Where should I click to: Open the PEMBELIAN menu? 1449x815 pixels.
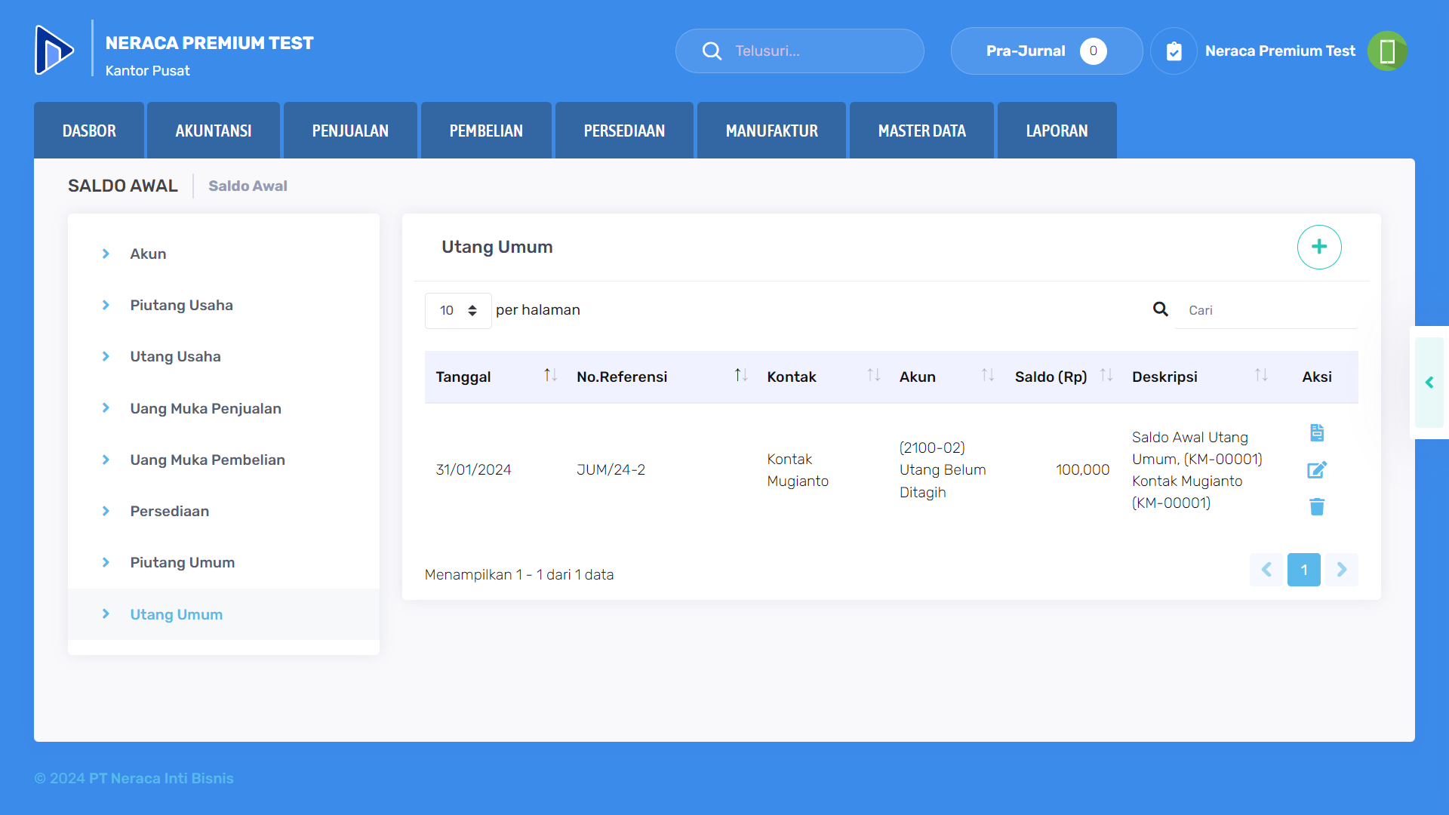(x=486, y=131)
